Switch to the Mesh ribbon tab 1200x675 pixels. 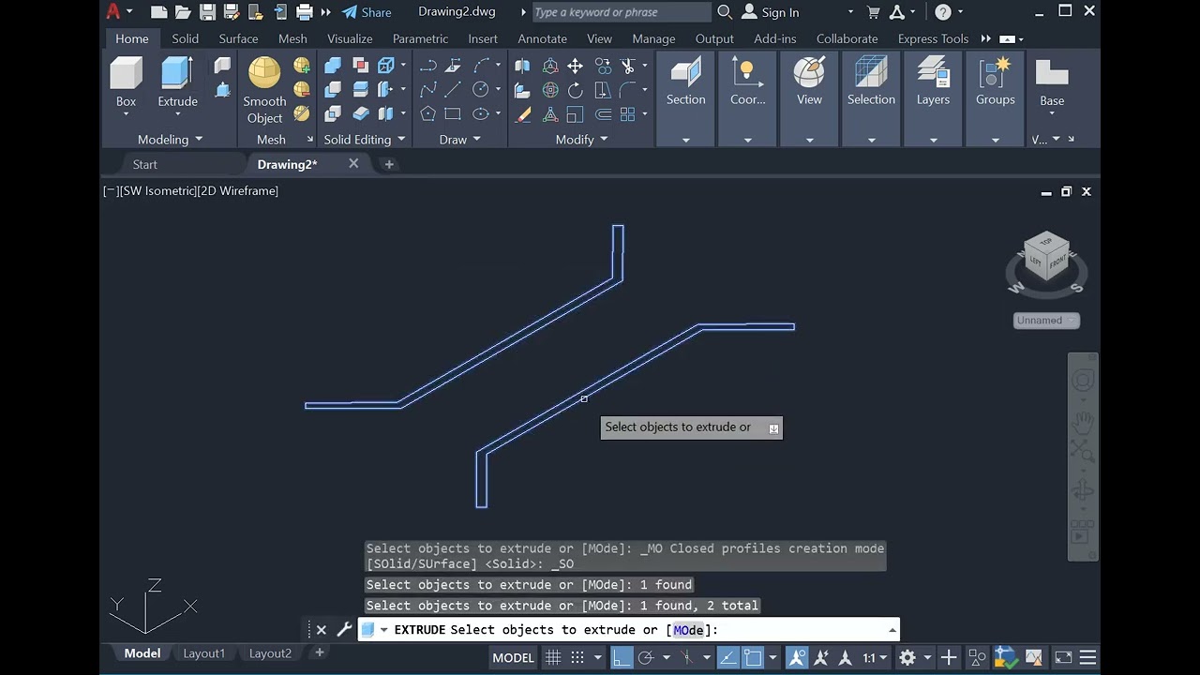(x=292, y=38)
